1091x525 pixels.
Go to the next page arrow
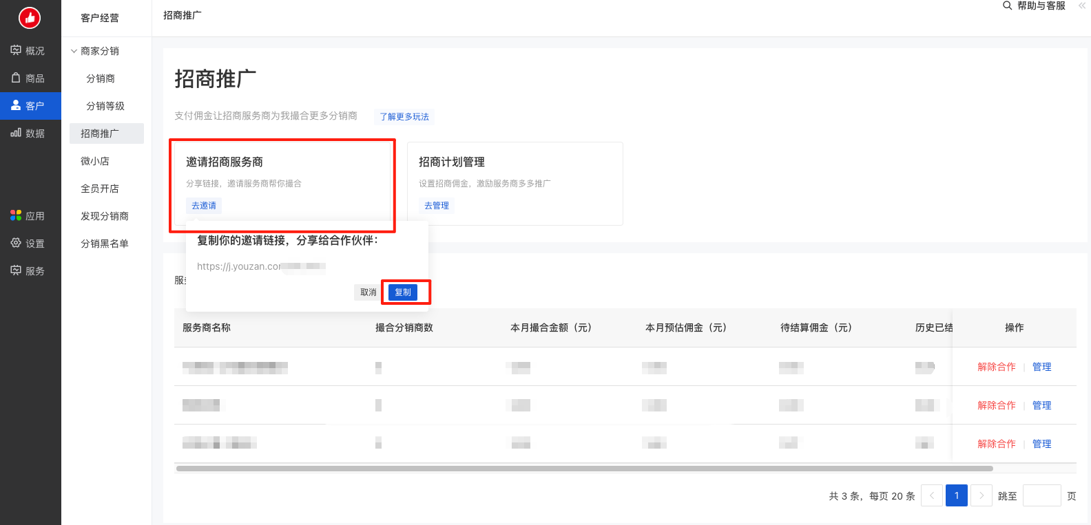[981, 495]
